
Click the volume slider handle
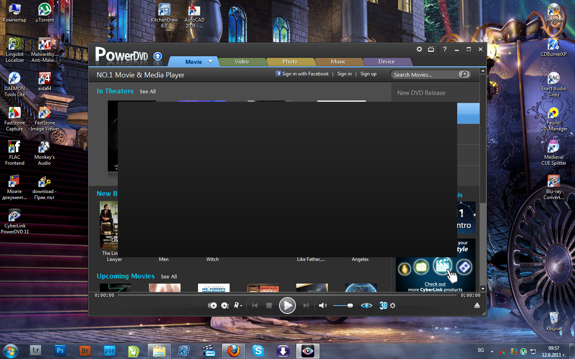(350, 306)
